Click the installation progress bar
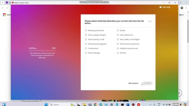The image size is (189, 106). [42, 51]
